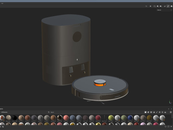This screenshot has width=173, height=130.
Task: Select the crimson red fabric material sphere
Action: pyautogui.click(x=98, y=118)
